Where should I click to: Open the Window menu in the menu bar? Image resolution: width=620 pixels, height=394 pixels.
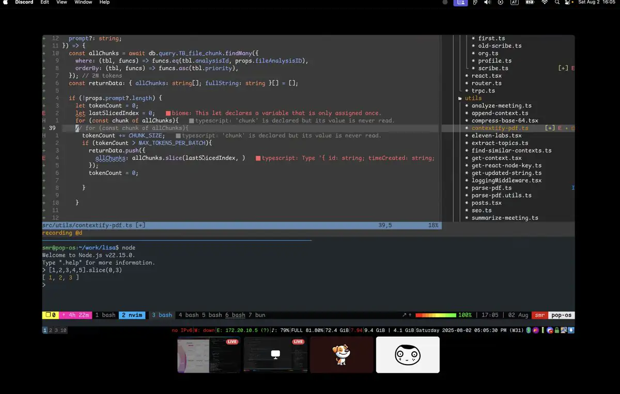(83, 3)
